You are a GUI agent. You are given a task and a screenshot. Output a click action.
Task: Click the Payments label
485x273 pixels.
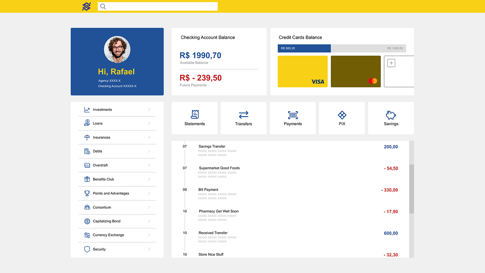click(293, 124)
